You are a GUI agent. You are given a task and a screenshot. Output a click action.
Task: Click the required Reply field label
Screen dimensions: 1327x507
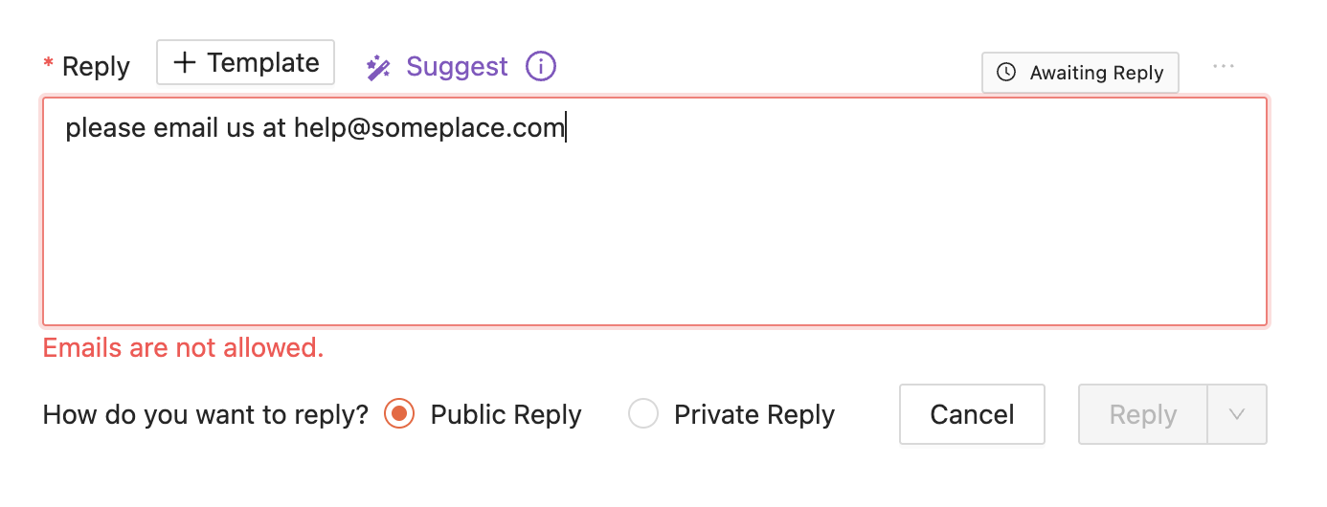tap(96, 67)
